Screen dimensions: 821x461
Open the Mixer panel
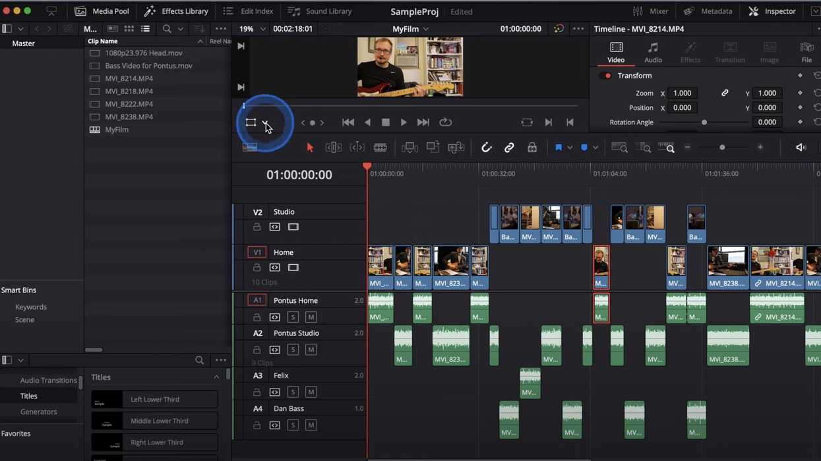pos(650,11)
